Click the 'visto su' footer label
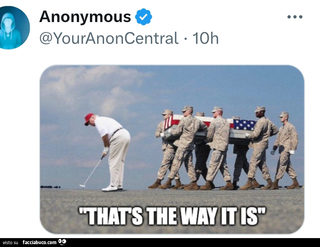 point(10,243)
